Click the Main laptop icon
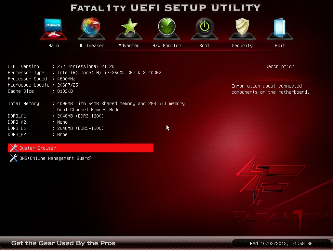Viewport: 333px width, 250px height. click(x=54, y=29)
